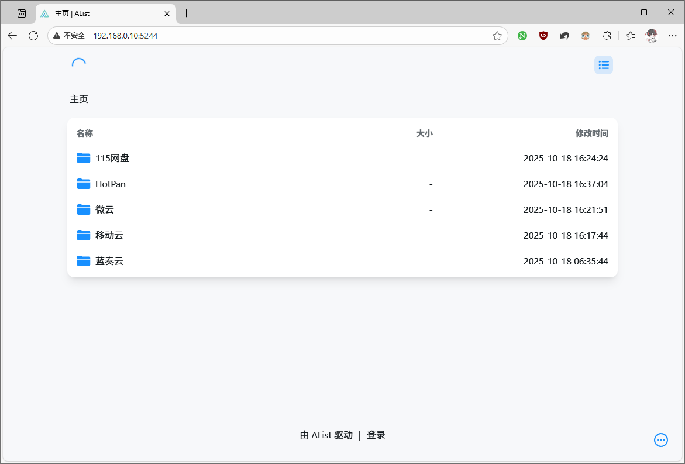
Task: Open a new tab with plus button
Action: [186, 13]
